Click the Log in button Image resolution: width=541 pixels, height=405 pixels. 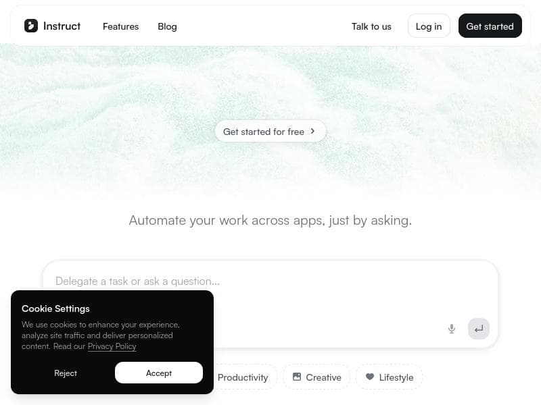click(429, 26)
